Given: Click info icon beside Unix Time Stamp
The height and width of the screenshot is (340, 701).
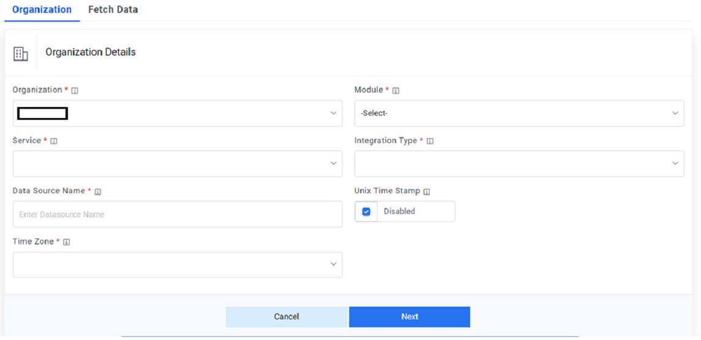Looking at the screenshot, I should point(427,191).
